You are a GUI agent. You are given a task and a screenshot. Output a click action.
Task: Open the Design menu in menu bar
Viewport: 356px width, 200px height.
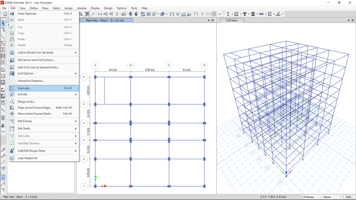108,8
